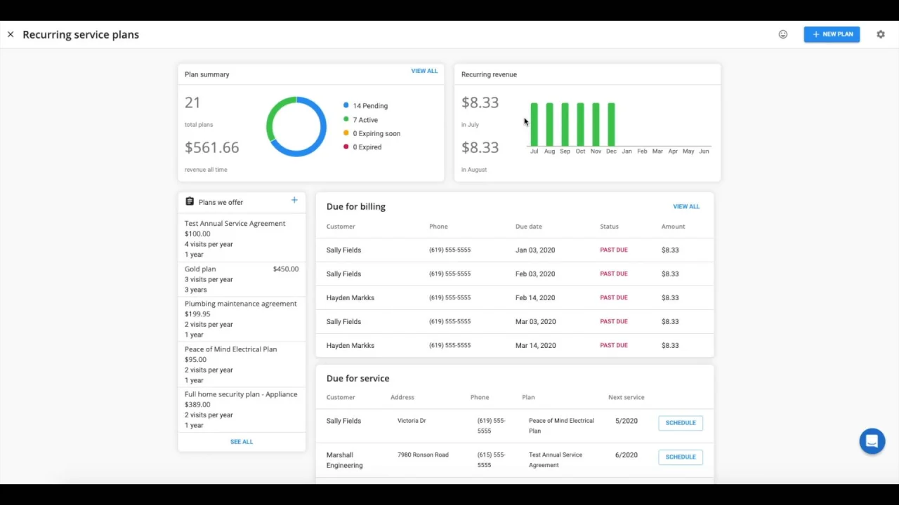
Task: Click the Status column header
Action: [x=610, y=227]
